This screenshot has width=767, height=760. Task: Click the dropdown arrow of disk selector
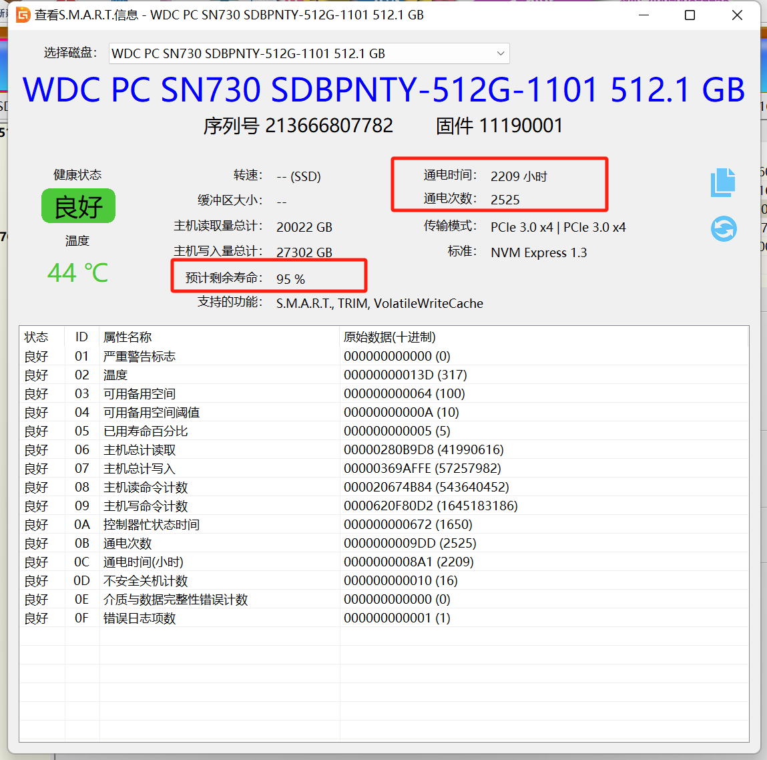point(501,53)
